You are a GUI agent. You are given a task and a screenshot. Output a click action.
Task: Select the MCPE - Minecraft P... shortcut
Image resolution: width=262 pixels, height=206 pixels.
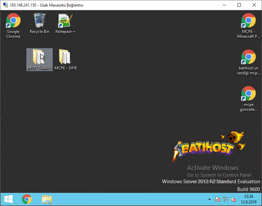point(249,25)
